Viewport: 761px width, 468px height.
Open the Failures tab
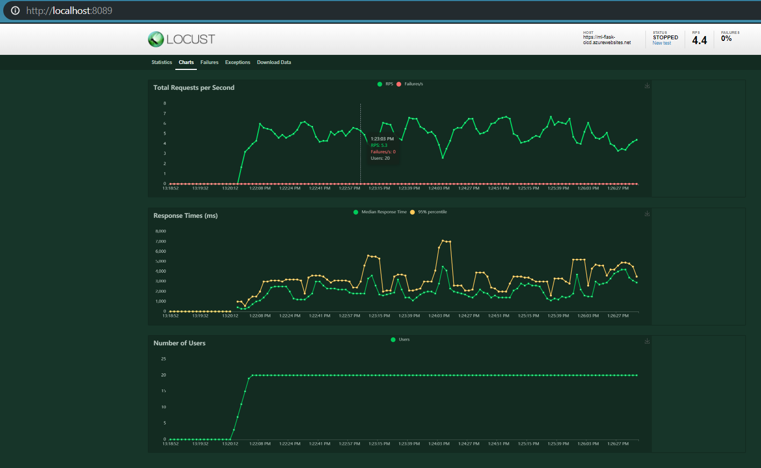(209, 62)
